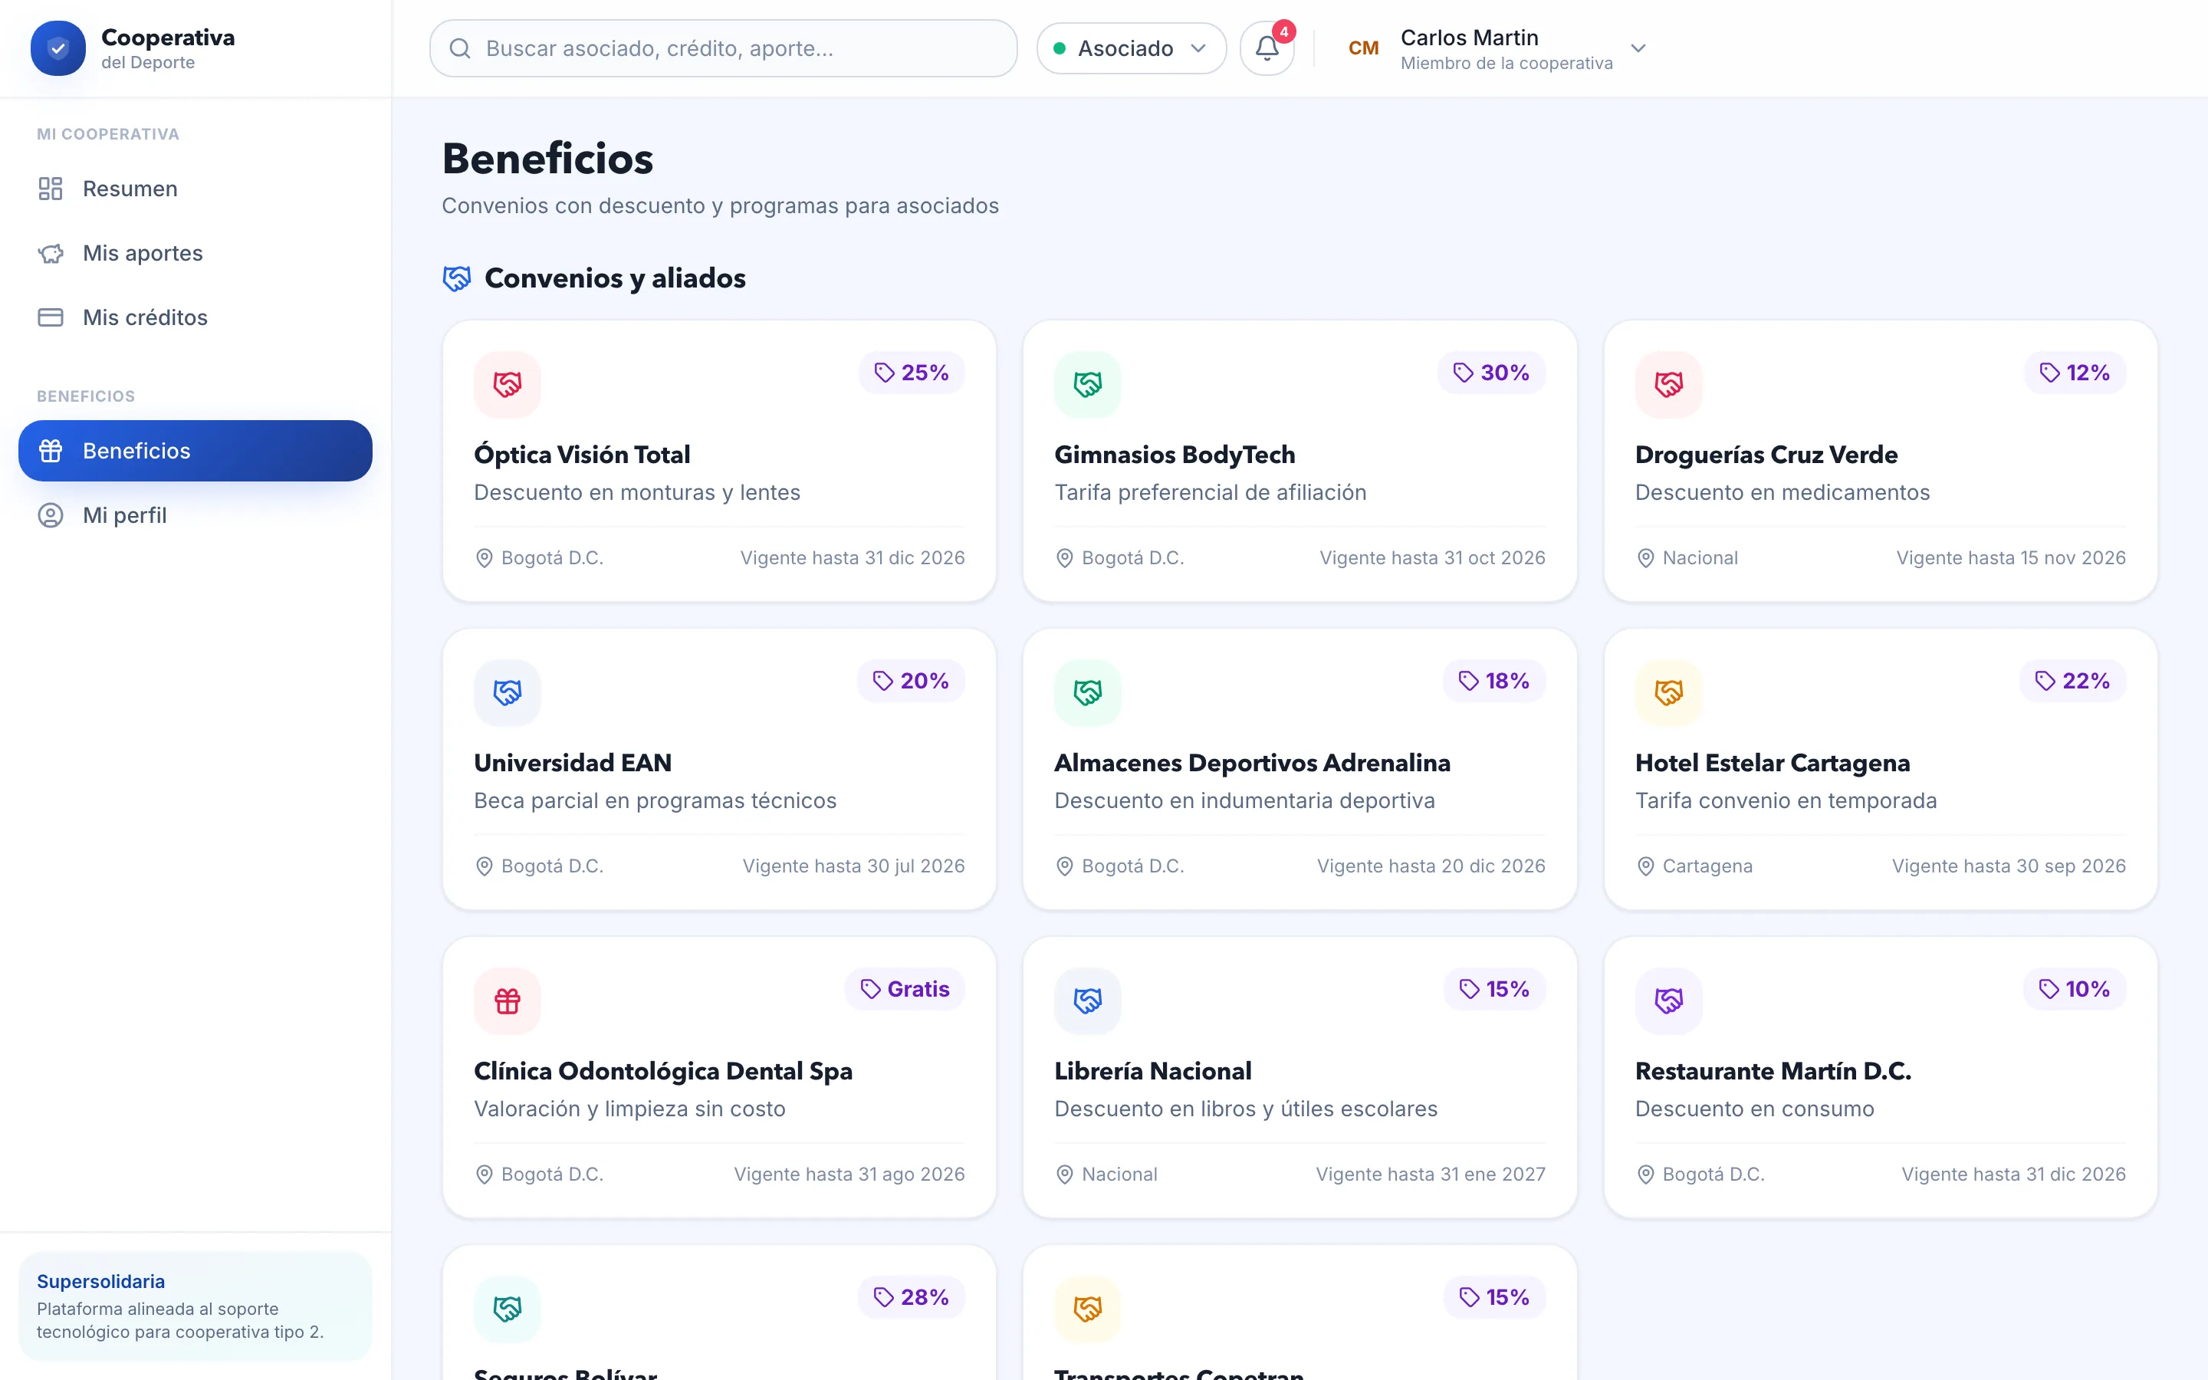The image size is (2208, 1380).
Task: Click the Carlos Martin user name
Action: pyautogui.click(x=1470, y=38)
